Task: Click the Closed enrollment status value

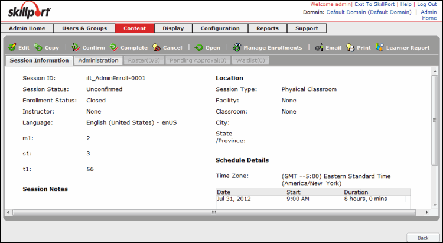Action: (96, 101)
